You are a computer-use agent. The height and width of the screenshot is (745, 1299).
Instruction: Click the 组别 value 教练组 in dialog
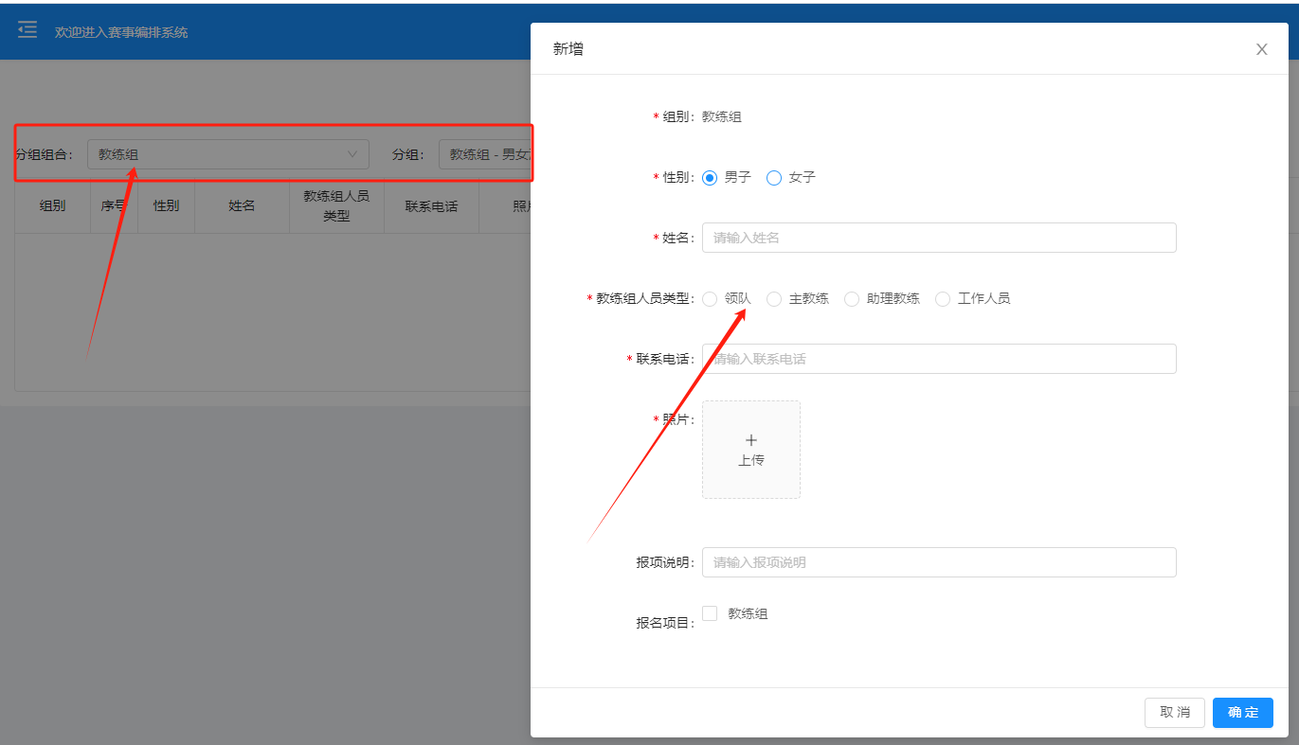click(722, 117)
